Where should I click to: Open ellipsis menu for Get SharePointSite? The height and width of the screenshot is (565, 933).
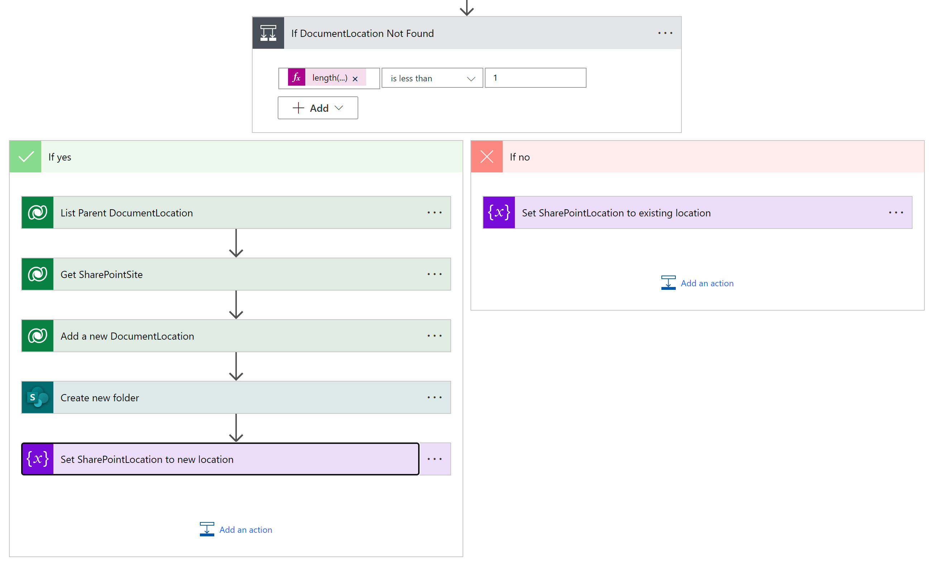[x=434, y=274]
